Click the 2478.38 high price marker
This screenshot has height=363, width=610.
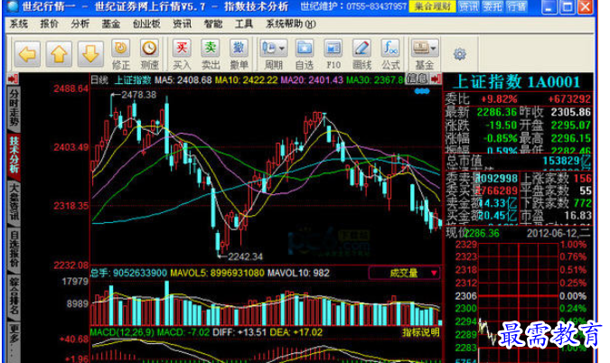[139, 95]
